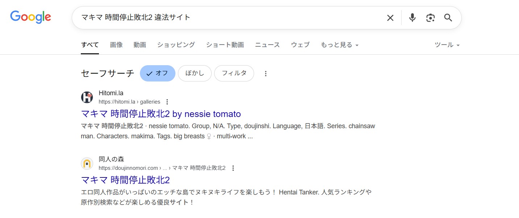Click the search magnifier icon
519x218 pixels.
pyautogui.click(x=448, y=17)
